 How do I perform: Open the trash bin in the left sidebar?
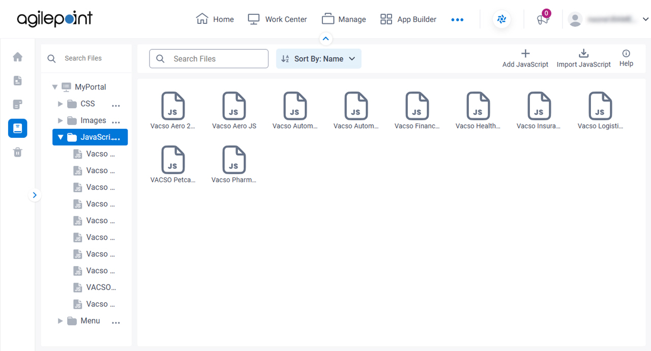click(18, 152)
